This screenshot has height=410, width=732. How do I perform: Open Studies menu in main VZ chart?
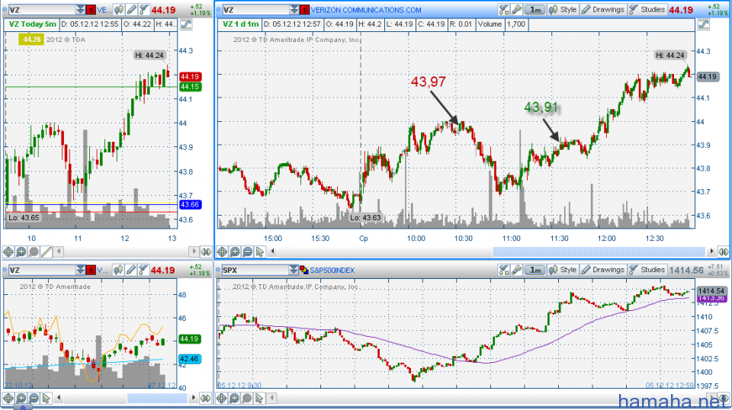click(647, 9)
